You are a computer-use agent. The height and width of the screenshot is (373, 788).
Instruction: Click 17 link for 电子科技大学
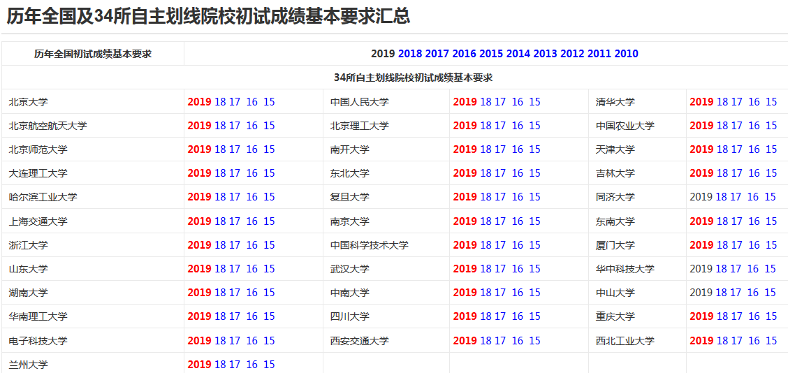point(235,341)
